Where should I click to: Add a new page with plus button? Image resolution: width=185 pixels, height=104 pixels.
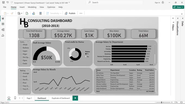pos(75,98)
